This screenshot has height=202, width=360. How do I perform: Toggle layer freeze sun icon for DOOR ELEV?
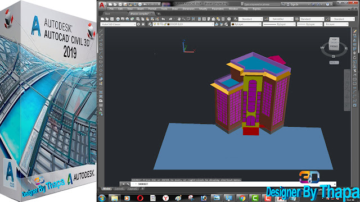pyautogui.click(x=158, y=24)
